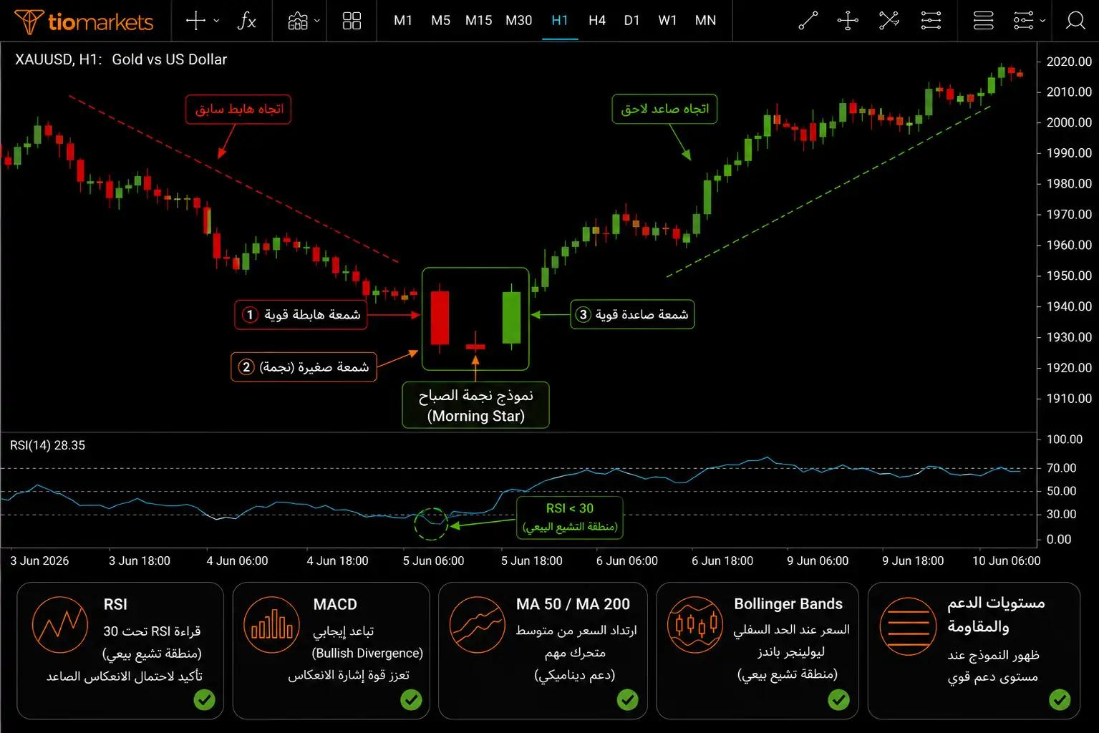Click the MACD bar chart icon

click(x=272, y=624)
